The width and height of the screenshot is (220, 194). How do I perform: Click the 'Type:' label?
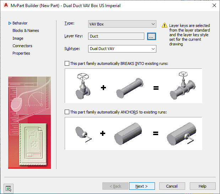coord(69,23)
